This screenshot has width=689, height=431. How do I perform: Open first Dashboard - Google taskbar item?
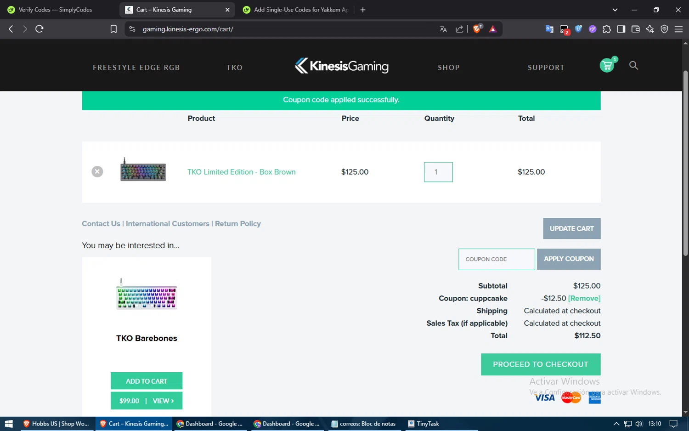210,424
